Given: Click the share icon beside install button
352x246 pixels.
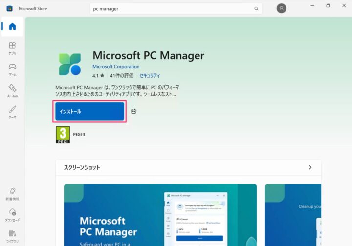Looking at the screenshot, I should (133, 111).
